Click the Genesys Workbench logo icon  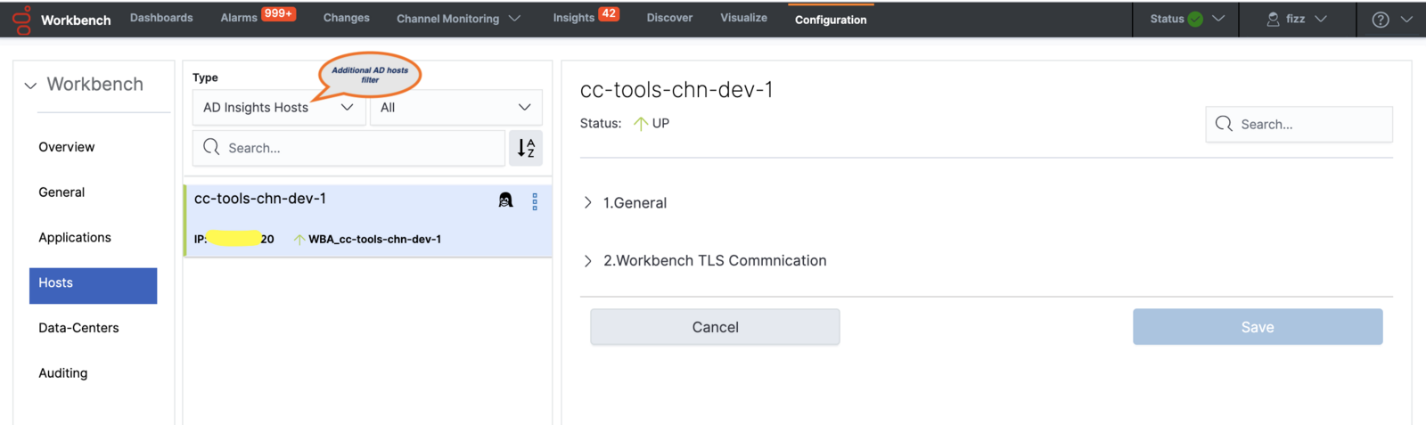[x=22, y=20]
